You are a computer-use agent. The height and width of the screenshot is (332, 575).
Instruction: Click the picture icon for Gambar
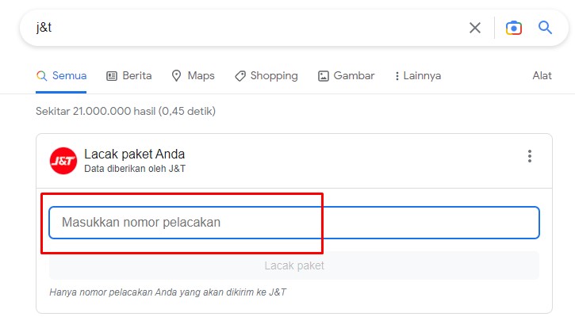[323, 76]
